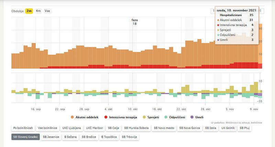Select the Po bolnišnicah view
The width and height of the screenshot is (275, 147).
coord(23,128)
